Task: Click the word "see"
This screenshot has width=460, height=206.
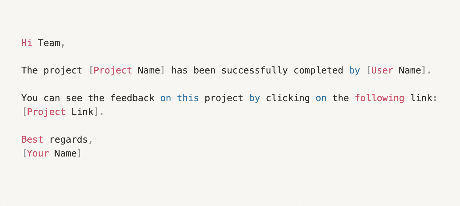Action: [74, 98]
